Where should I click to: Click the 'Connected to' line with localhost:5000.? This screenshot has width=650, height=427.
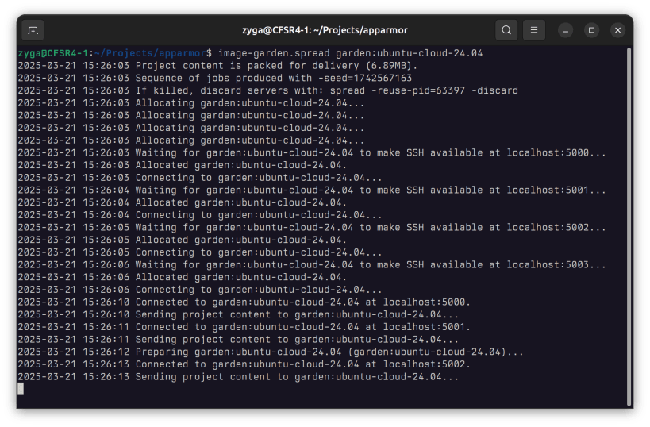pos(244,302)
